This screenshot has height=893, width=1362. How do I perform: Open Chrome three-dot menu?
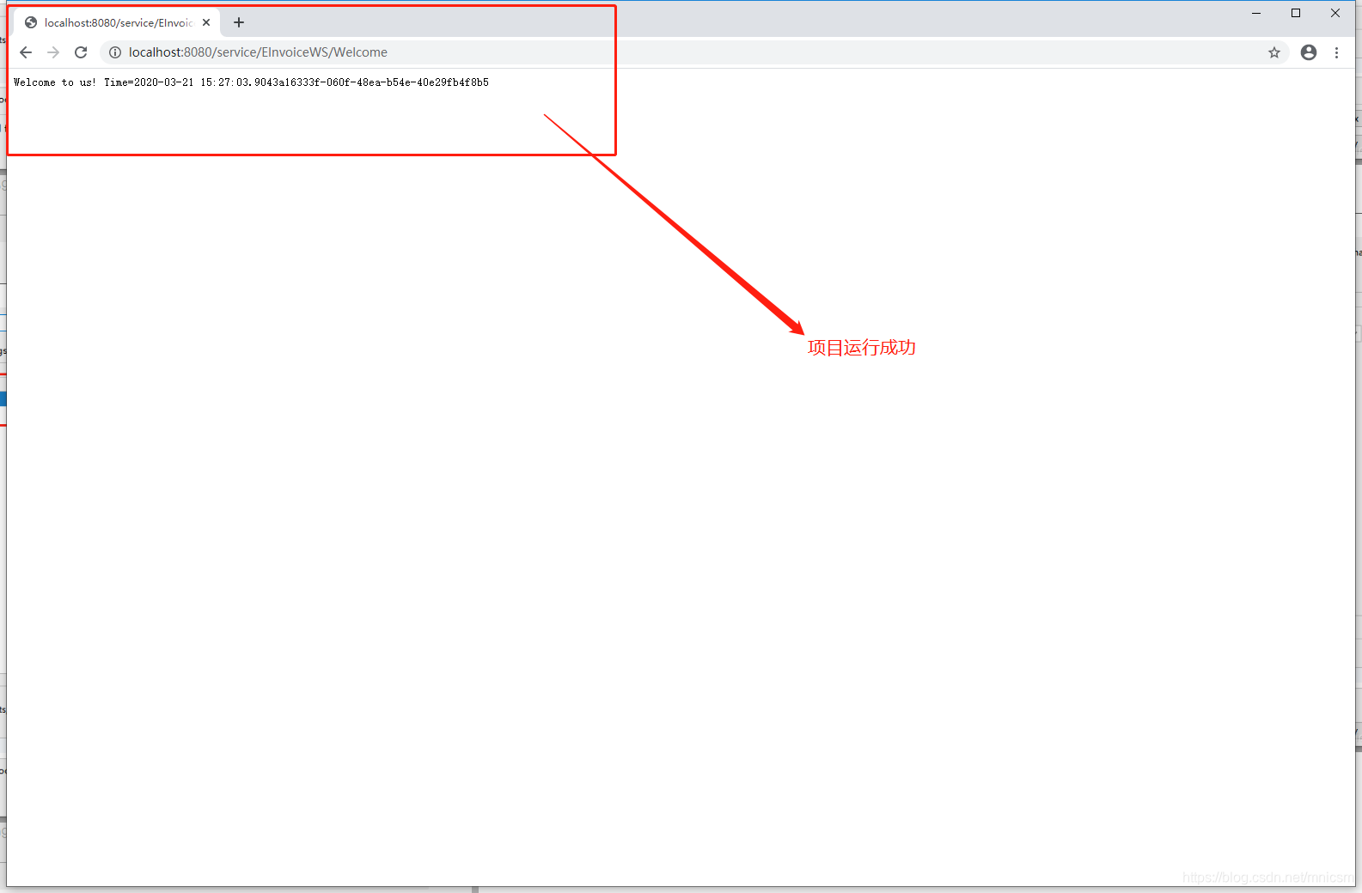[x=1336, y=52]
